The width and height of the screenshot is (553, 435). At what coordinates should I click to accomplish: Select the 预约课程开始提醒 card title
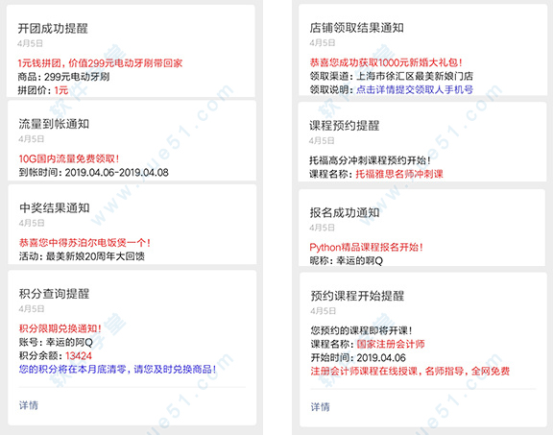coord(357,296)
